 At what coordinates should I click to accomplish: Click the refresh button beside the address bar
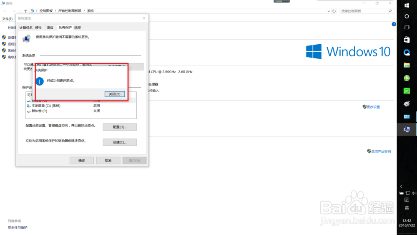334,11
